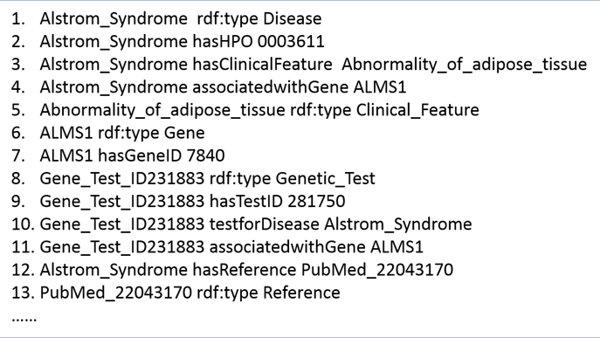This screenshot has width=600, height=338.
Task: Select PubMed_22043170 in the hasReference line
Action: tap(377, 270)
